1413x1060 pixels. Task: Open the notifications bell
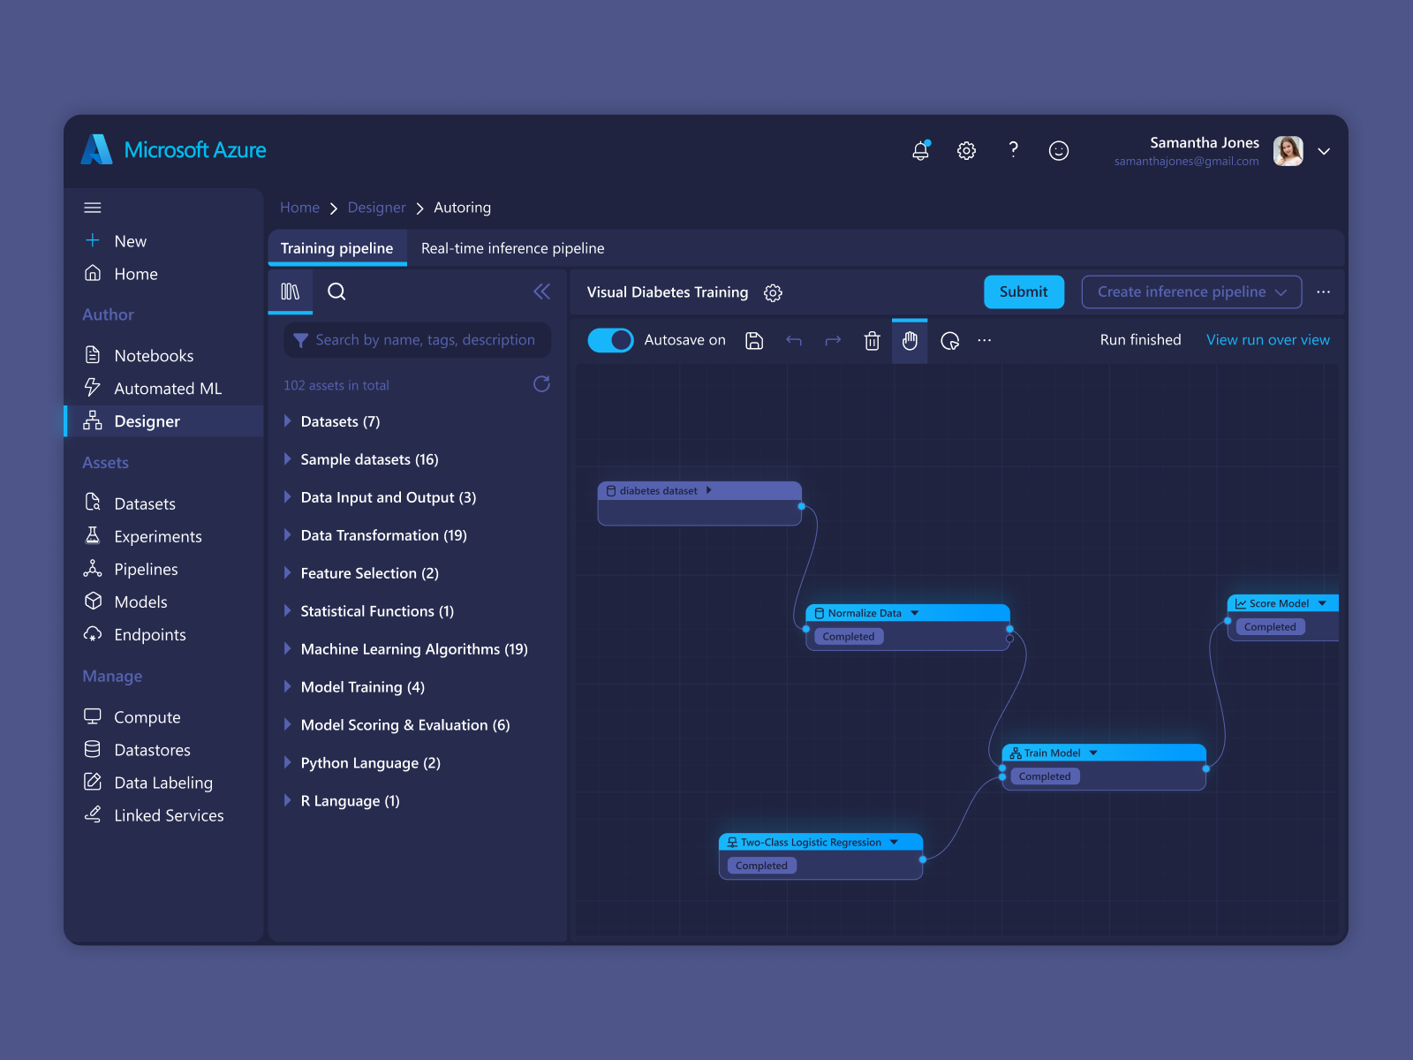(x=920, y=151)
